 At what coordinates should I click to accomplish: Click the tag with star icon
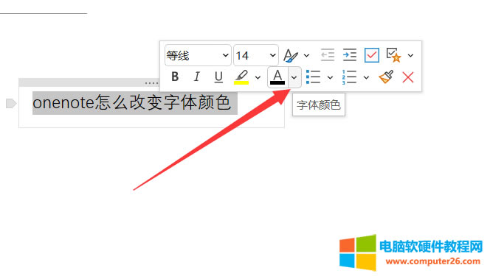(393, 55)
